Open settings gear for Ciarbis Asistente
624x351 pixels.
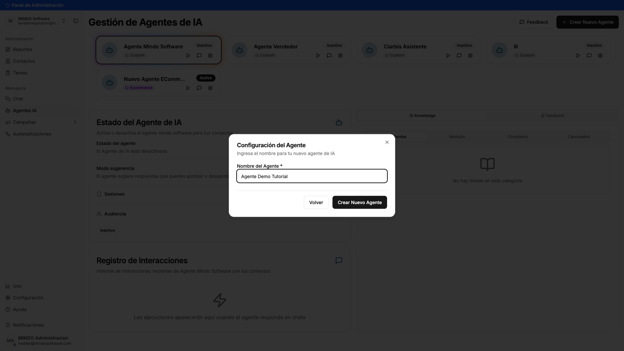coord(470,56)
